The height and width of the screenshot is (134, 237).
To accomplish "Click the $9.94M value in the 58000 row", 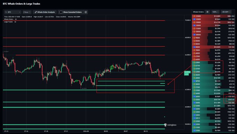I will pyautogui.click(x=217, y=84).
